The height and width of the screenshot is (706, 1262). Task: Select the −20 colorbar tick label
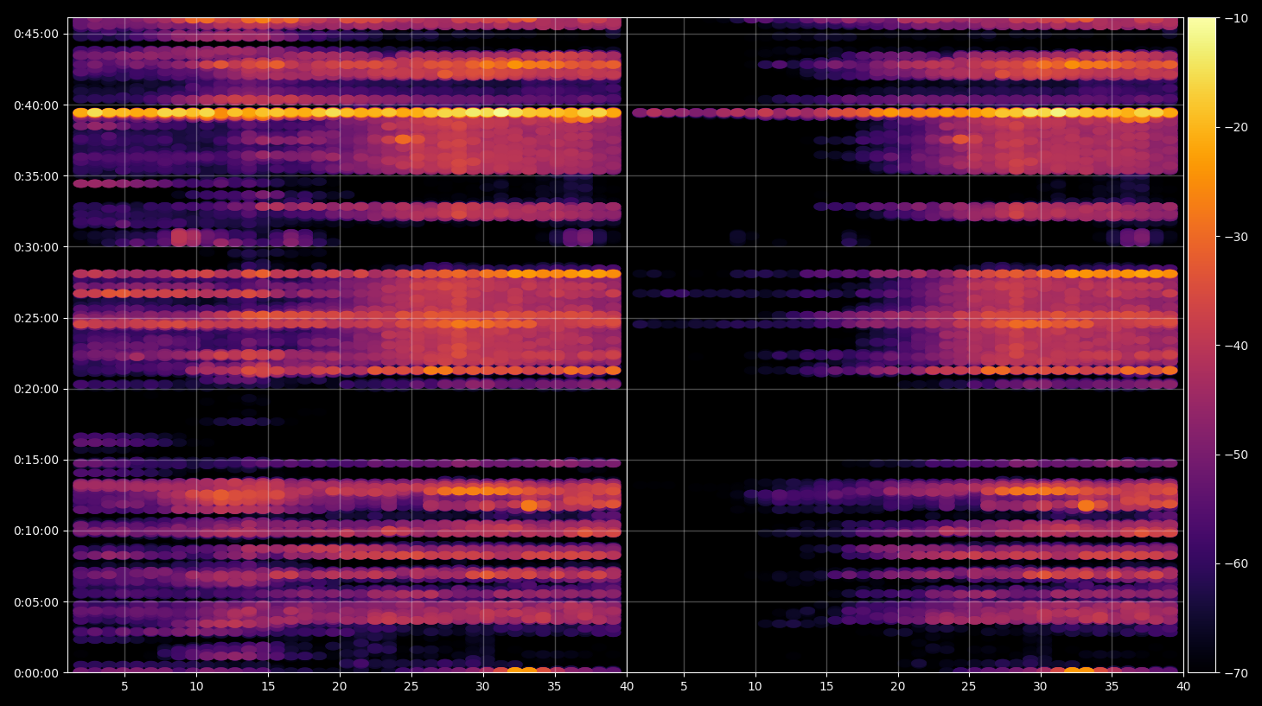(x=1235, y=127)
